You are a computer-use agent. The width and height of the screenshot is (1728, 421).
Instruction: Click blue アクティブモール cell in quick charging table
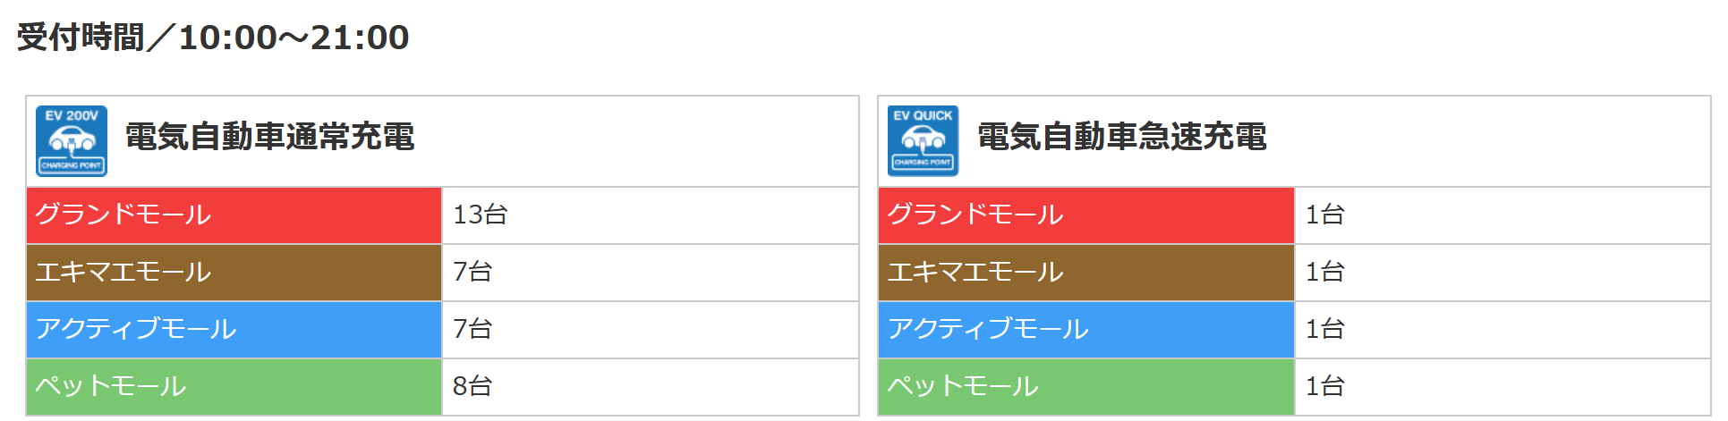coord(1085,330)
